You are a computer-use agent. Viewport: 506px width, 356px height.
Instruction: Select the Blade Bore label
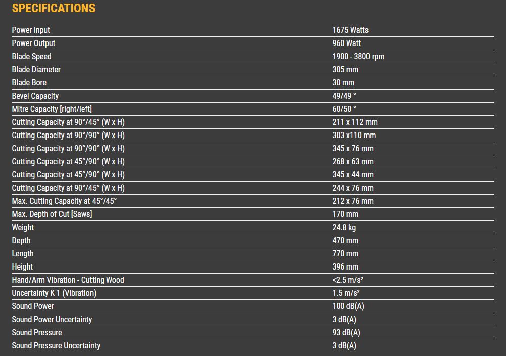pyautogui.click(x=29, y=83)
